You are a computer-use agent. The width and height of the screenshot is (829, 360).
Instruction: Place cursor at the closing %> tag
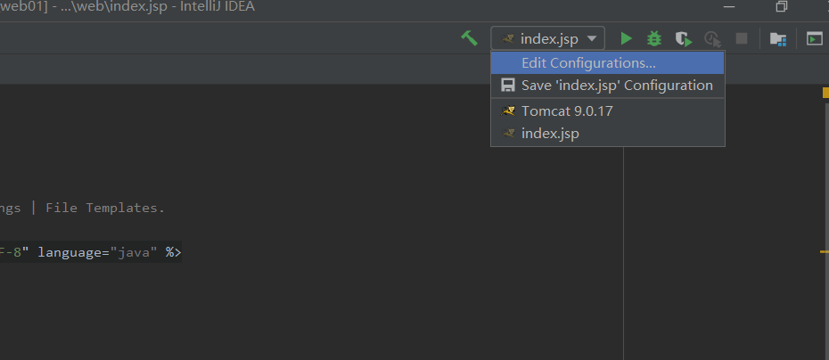173,252
